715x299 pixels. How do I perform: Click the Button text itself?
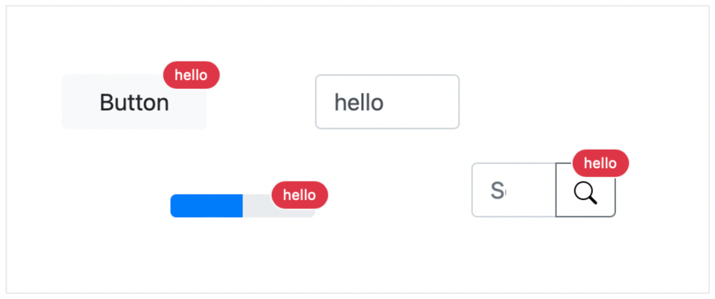pyautogui.click(x=134, y=102)
